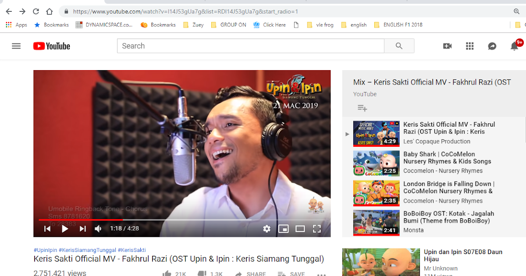Enter full screen mode

pos(317,229)
